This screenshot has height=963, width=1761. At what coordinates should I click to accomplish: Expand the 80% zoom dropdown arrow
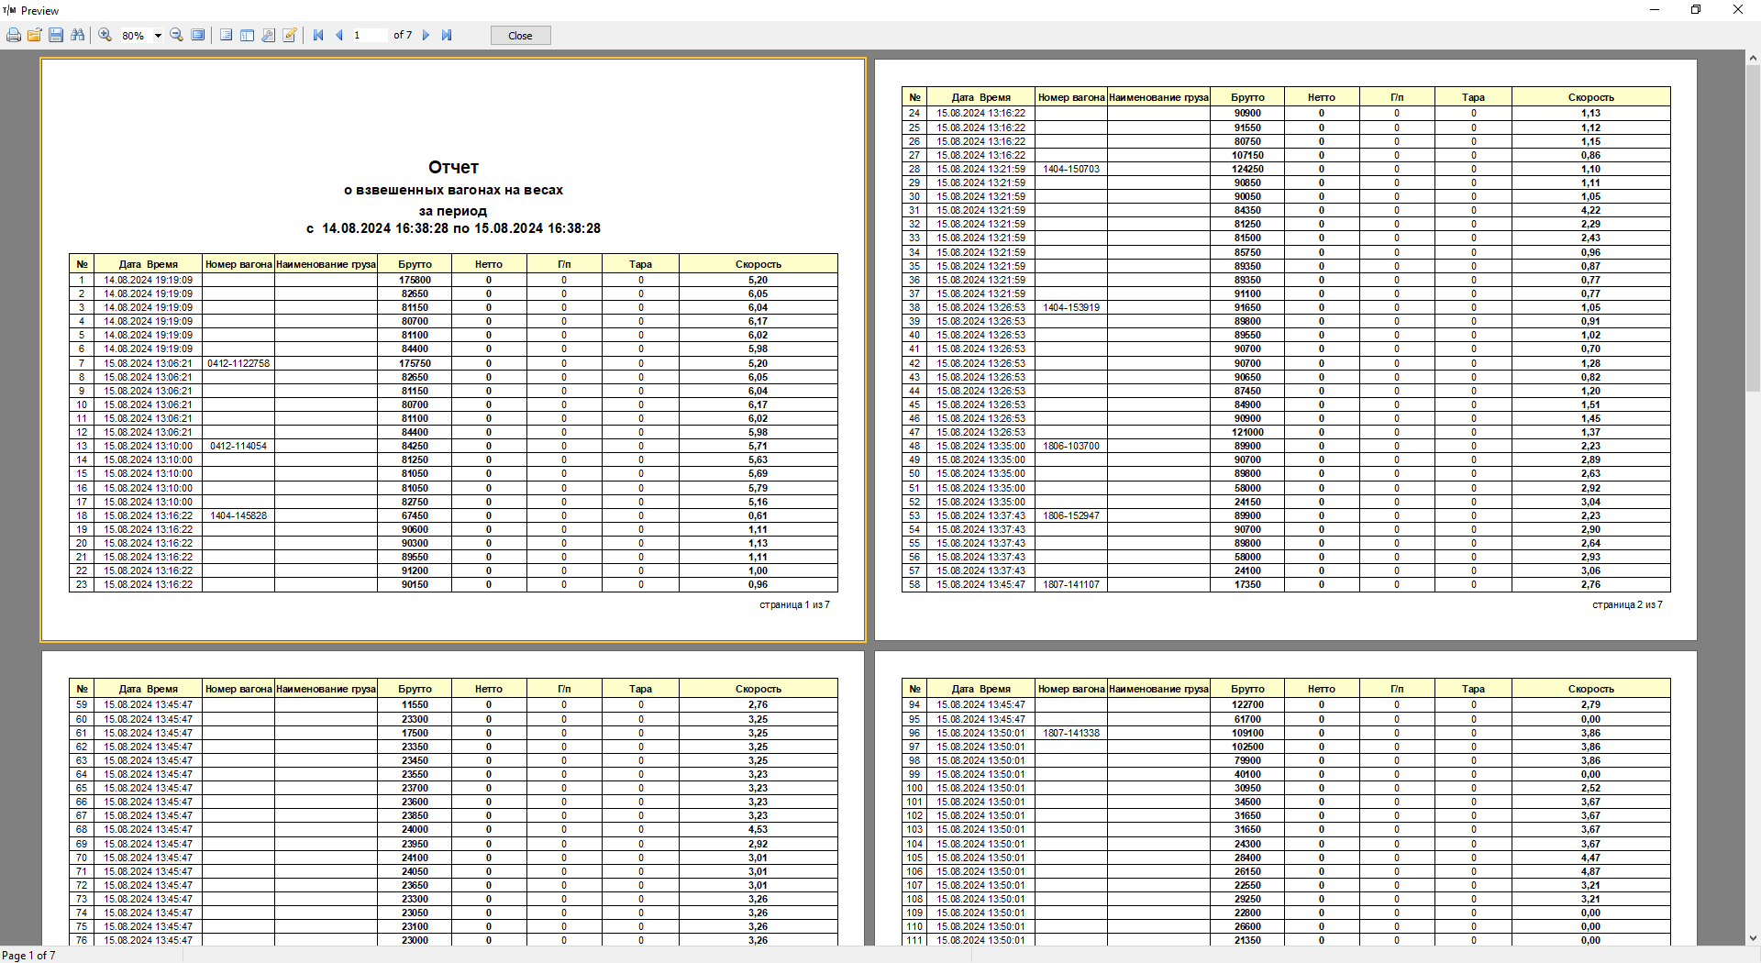(158, 36)
